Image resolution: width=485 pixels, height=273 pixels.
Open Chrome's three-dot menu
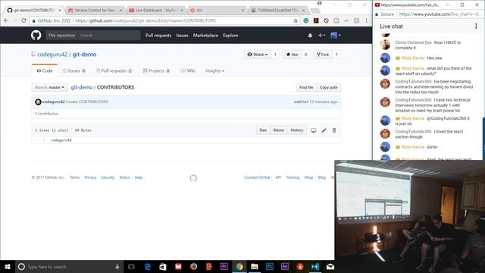pos(367,20)
